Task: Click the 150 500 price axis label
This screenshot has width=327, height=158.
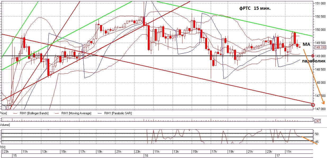Action: (x=320, y=16)
